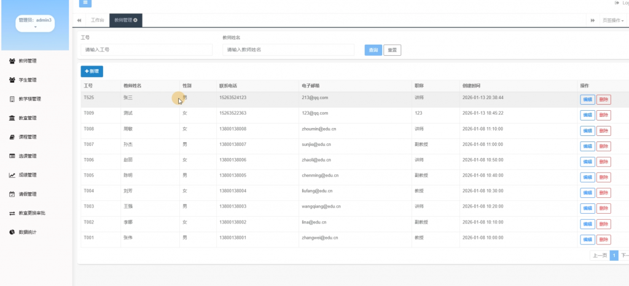Select the 教师管理 tab
The height and width of the screenshot is (286, 629).
tap(125, 20)
